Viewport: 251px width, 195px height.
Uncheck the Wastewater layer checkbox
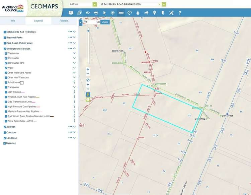[6, 53]
